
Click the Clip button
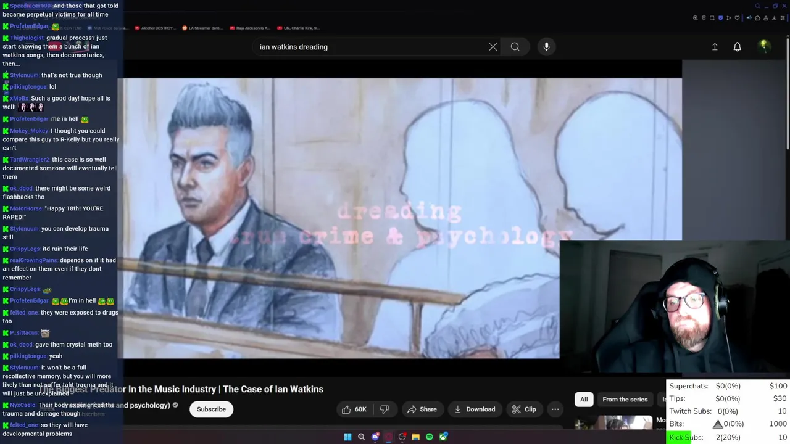(524, 409)
